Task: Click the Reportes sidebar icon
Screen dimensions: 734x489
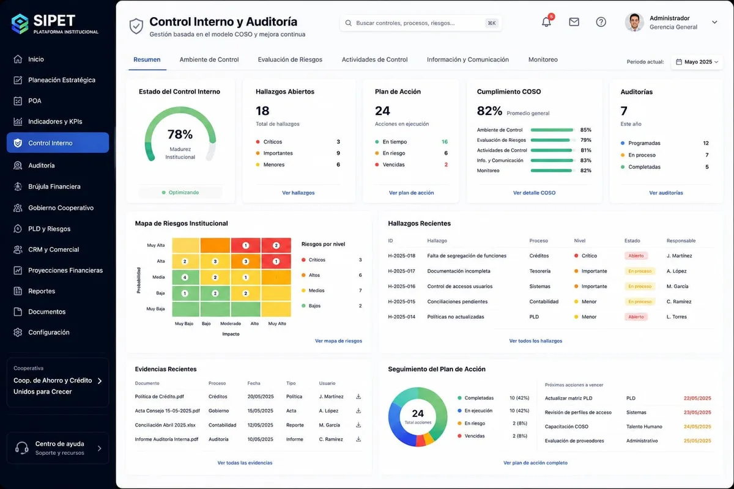Action: coord(17,291)
